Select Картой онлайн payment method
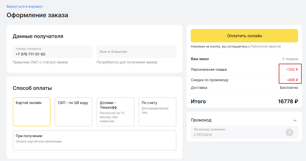Image resolution: width=306 pixels, height=161 pixels. coord(32,112)
